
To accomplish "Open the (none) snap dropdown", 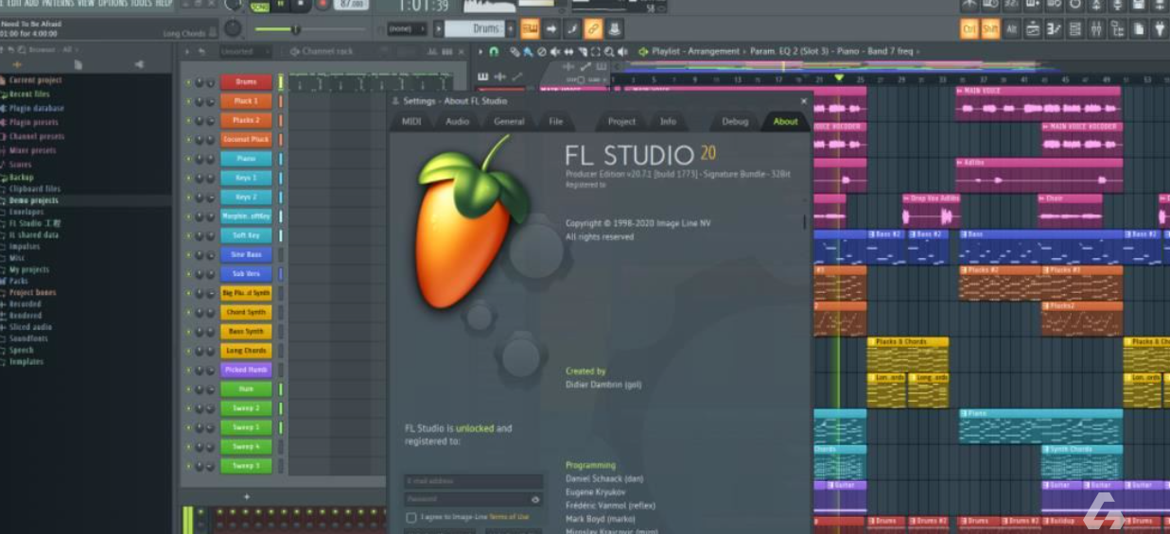I will tap(407, 29).
